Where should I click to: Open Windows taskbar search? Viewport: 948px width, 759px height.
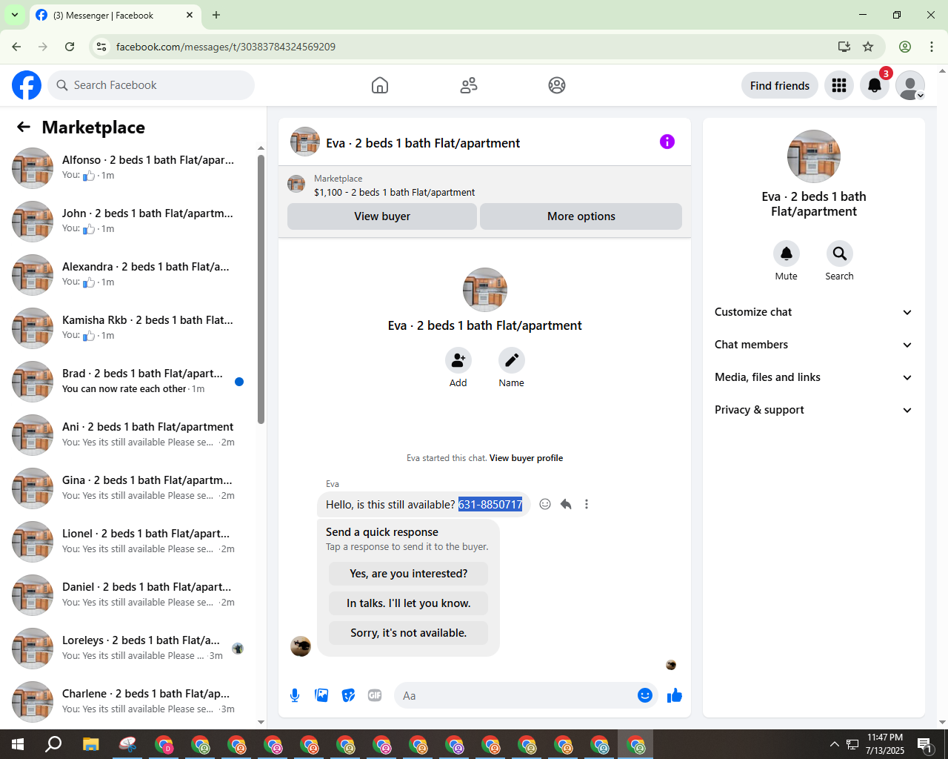(x=53, y=744)
